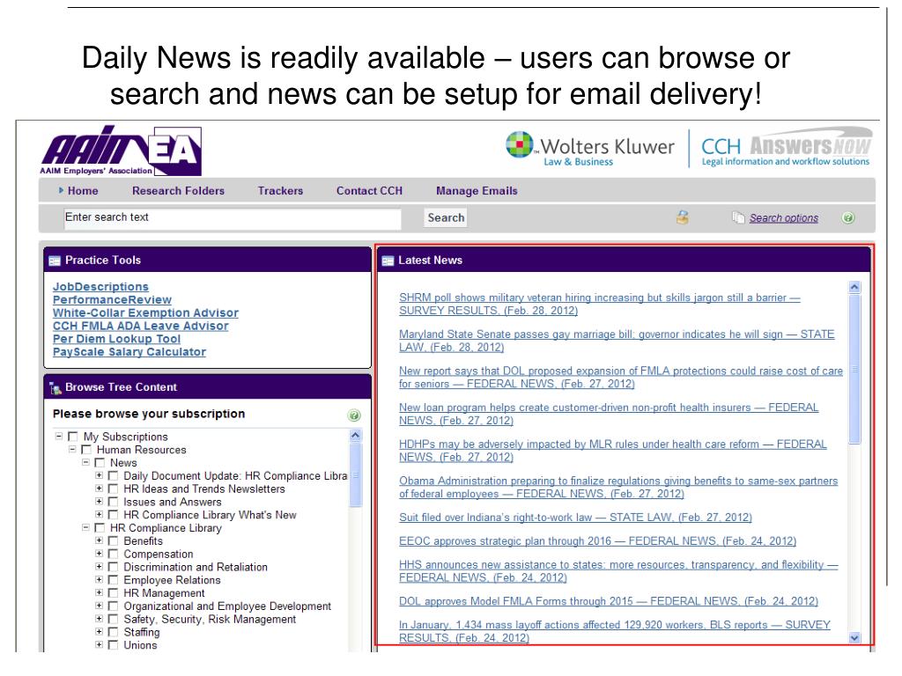Collapse the Human Resources node
Viewport: 902px width, 676px height.
pyautogui.click(x=72, y=449)
